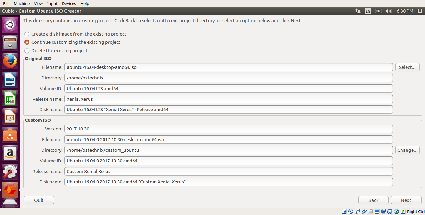Select 'Continue customizing the existing project'
Image resolution: width=425 pixels, height=215 pixels.
click(x=27, y=42)
